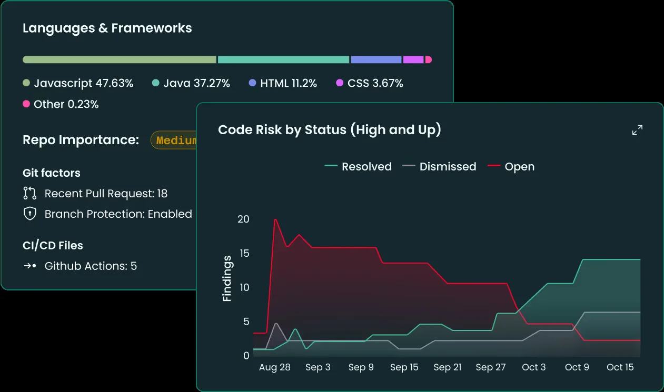This screenshot has width=664, height=392.
Task: Click the Javascript legend dot
Action: (27, 83)
